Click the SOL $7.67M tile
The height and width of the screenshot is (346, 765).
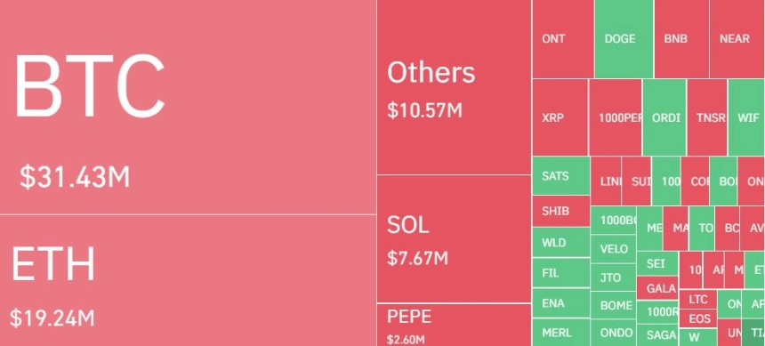coord(454,238)
